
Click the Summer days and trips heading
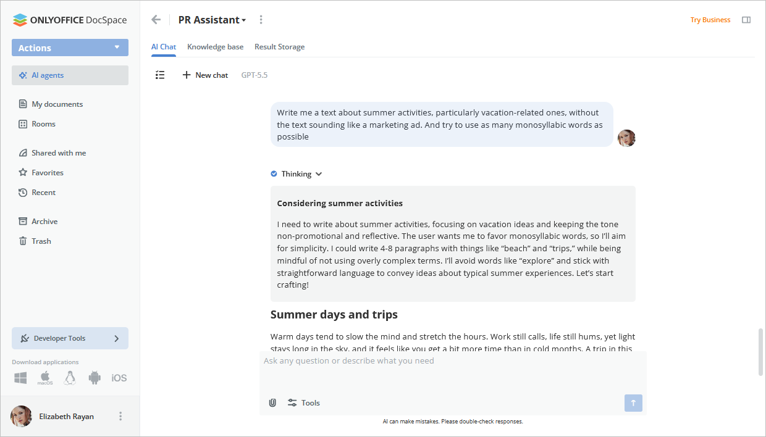coord(334,315)
